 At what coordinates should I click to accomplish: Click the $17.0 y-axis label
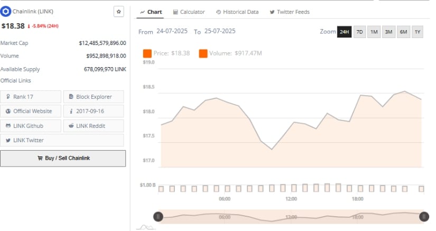(x=149, y=160)
